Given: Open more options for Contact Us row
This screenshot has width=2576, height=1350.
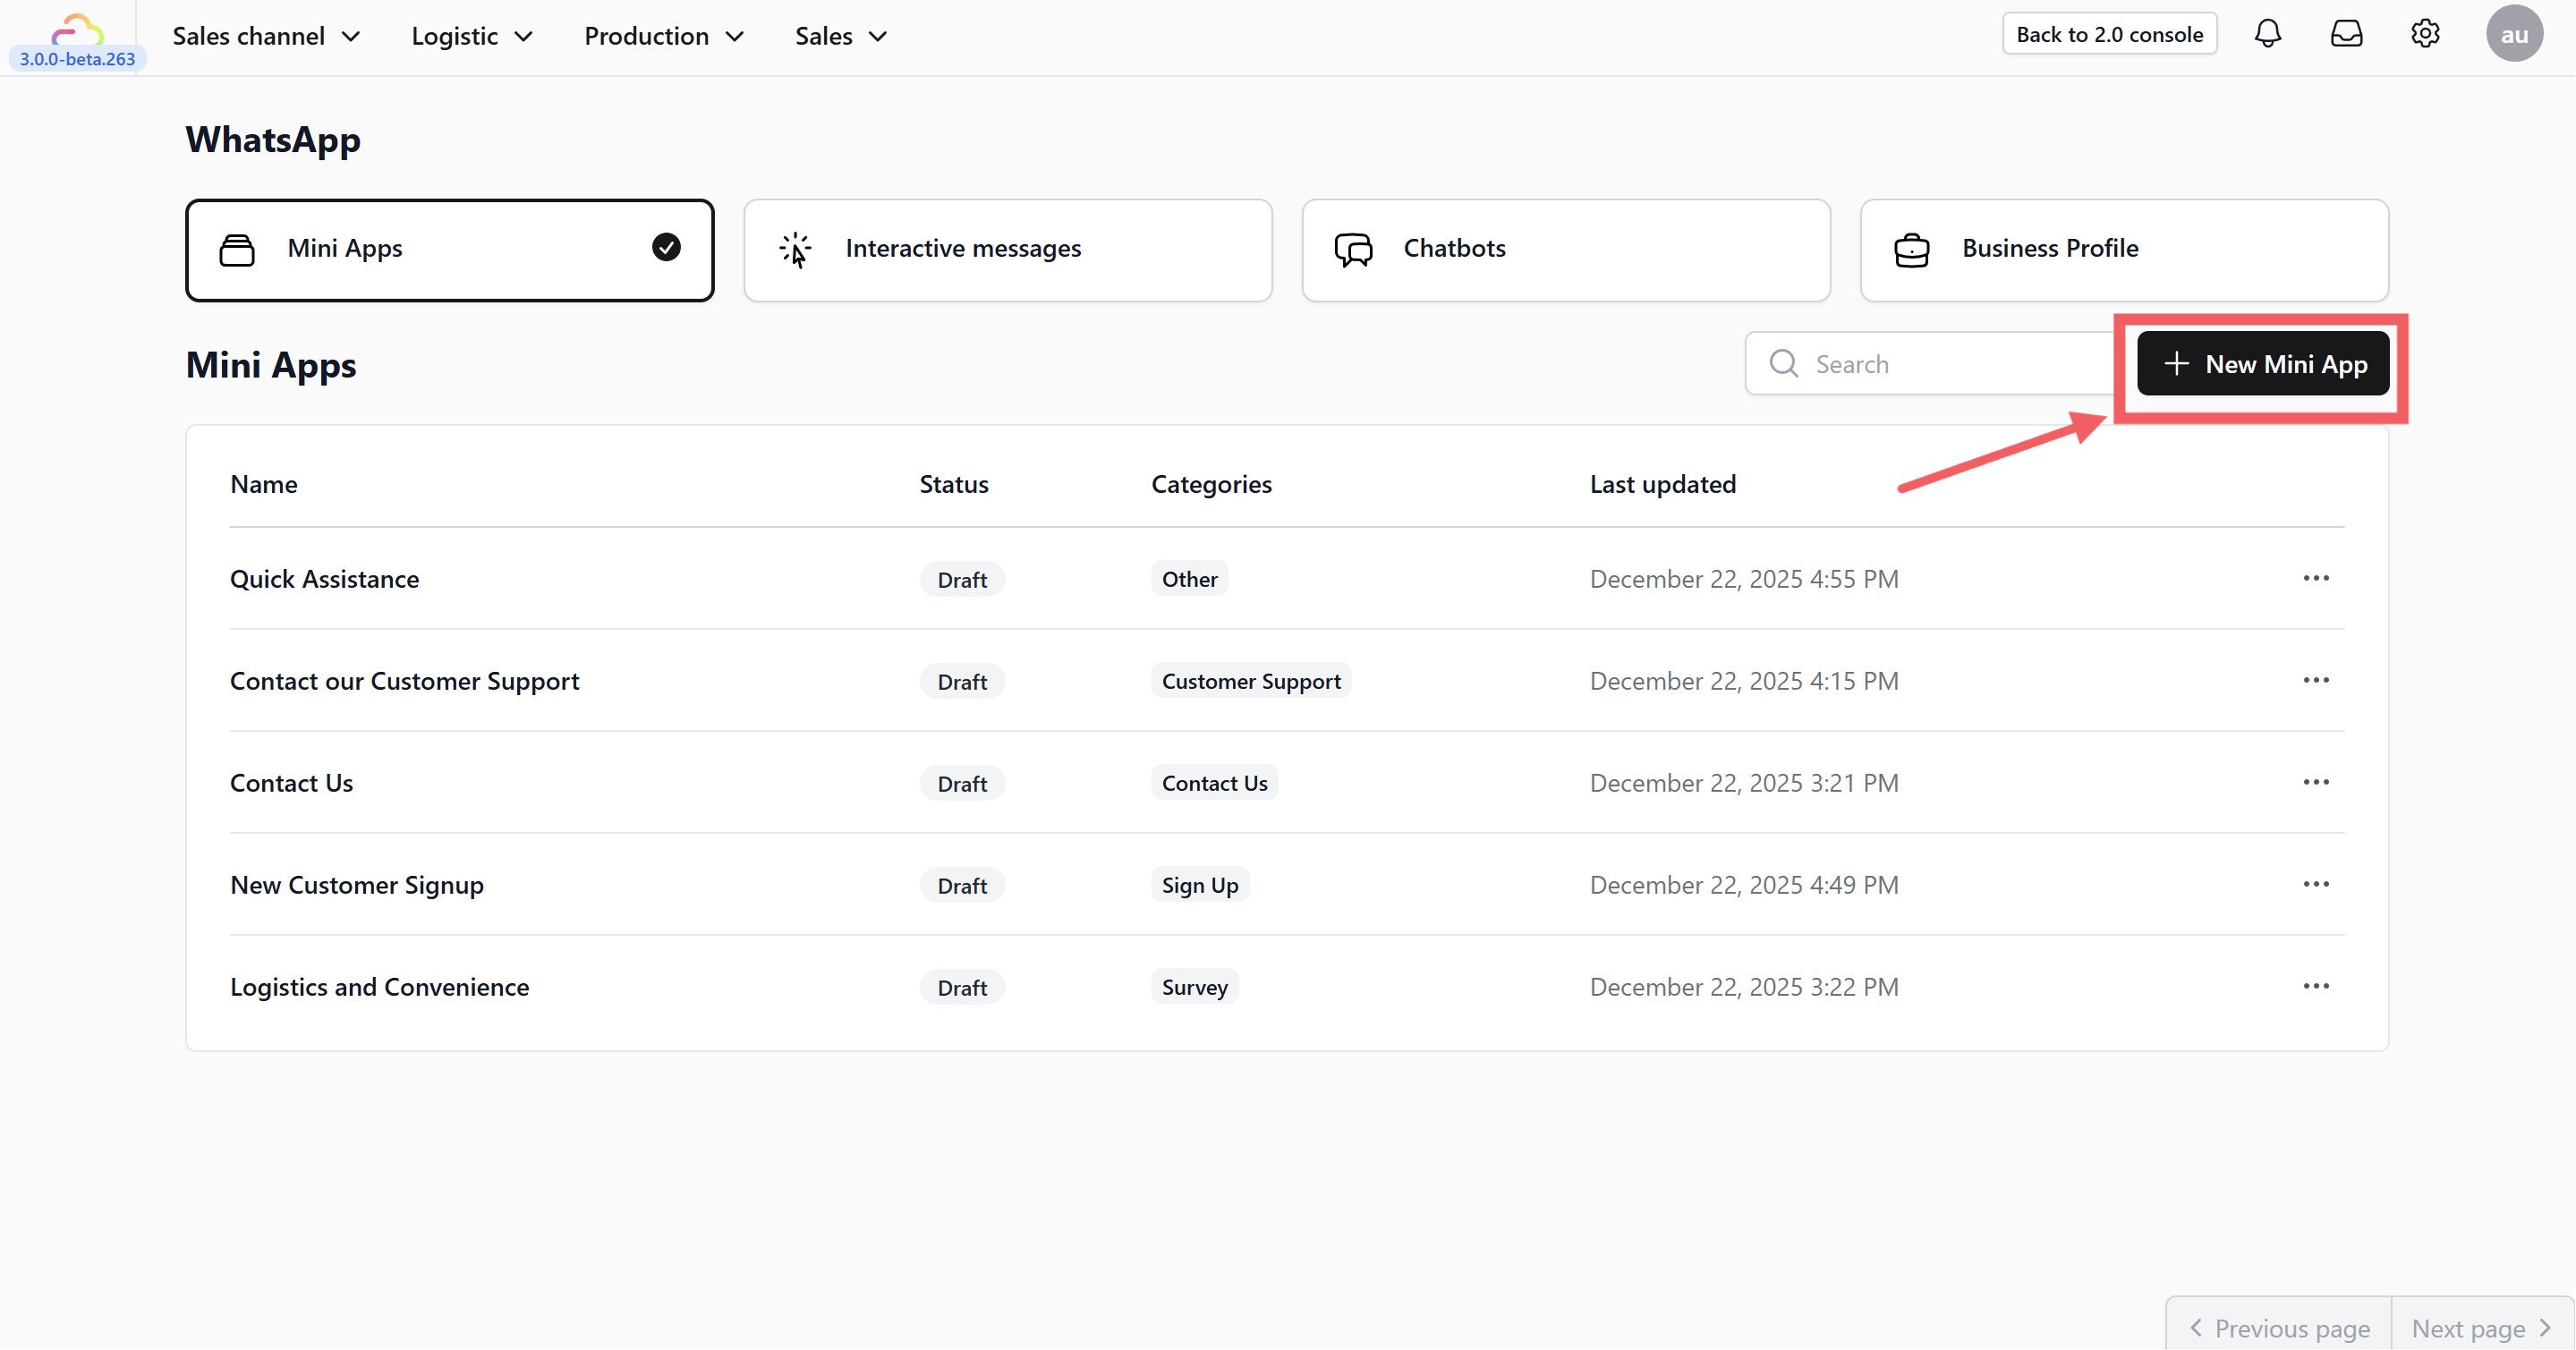Looking at the screenshot, I should coord(2315,782).
